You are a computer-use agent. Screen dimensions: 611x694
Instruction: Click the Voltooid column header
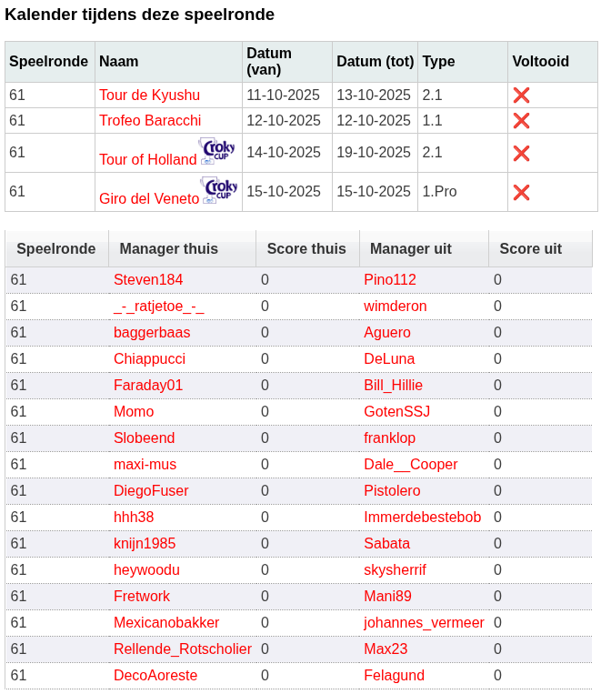(x=540, y=62)
